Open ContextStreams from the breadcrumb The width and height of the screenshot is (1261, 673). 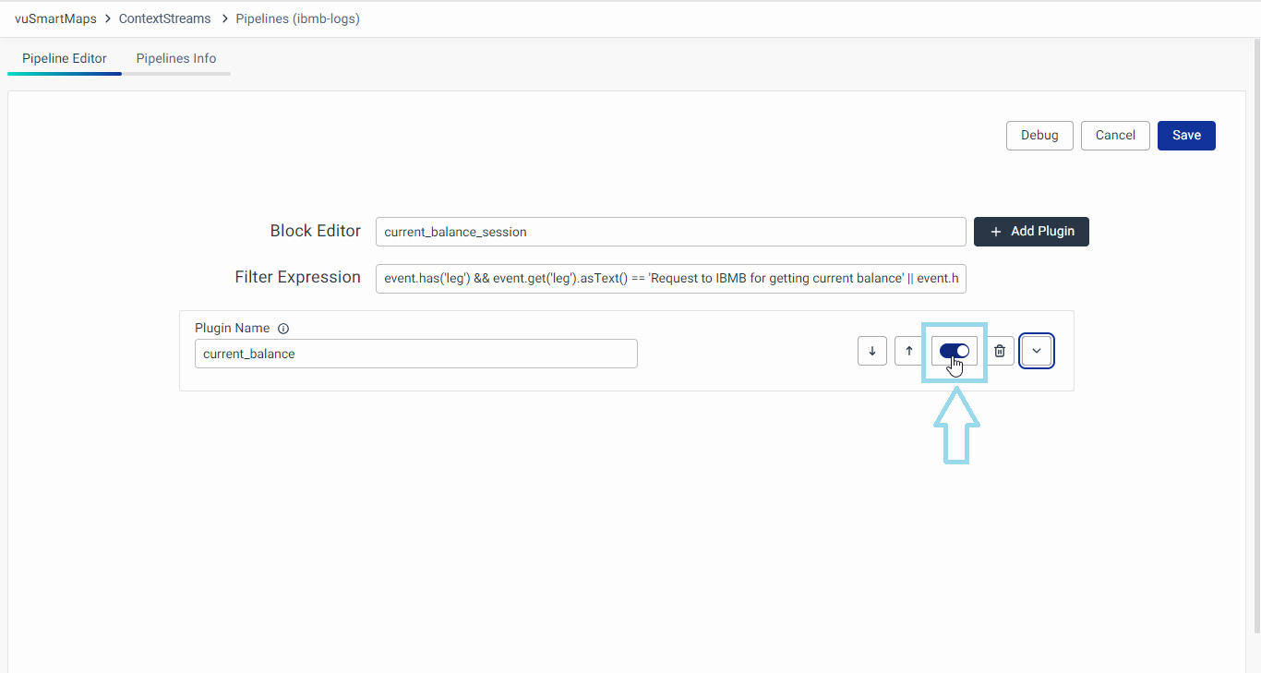164,18
